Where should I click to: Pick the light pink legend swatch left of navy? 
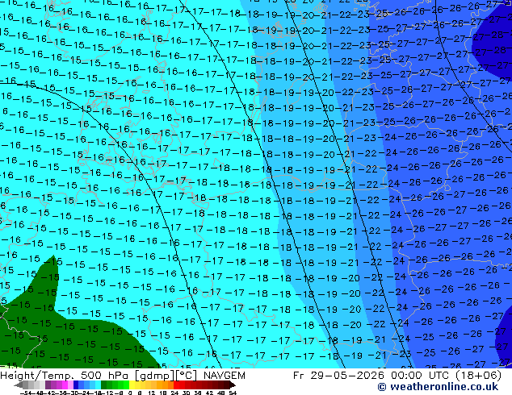[70, 385]
